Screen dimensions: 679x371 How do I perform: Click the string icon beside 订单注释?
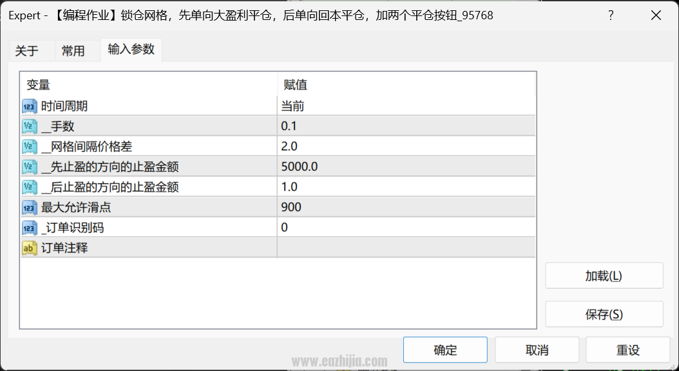pyautogui.click(x=30, y=248)
